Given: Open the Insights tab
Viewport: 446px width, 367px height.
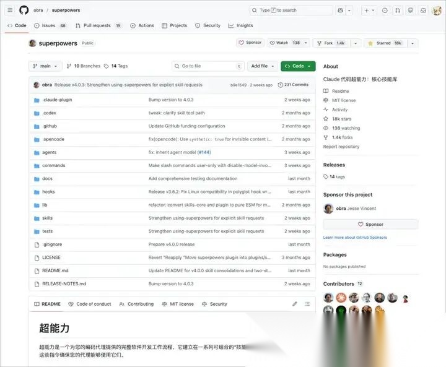Looking at the screenshot, I should pos(240,25).
